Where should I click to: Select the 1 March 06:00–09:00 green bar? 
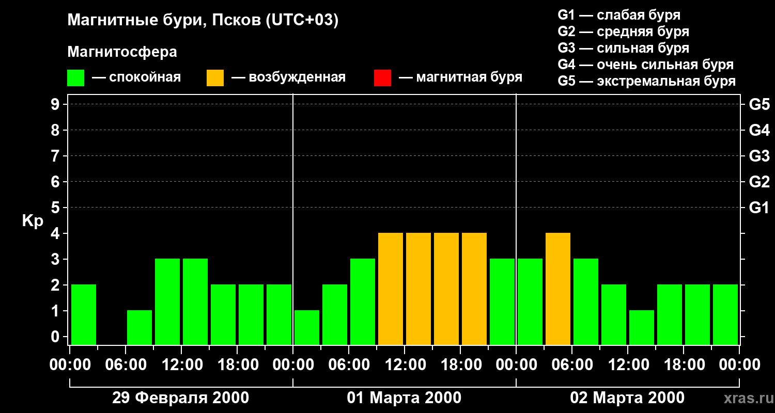pos(363,301)
